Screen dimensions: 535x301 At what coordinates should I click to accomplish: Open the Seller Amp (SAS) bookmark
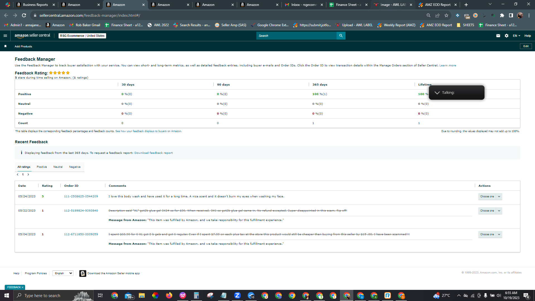point(231,25)
